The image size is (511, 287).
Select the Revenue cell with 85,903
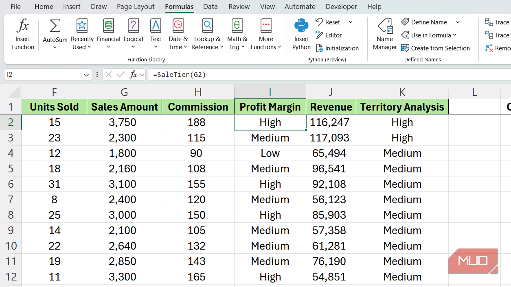[331, 215]
